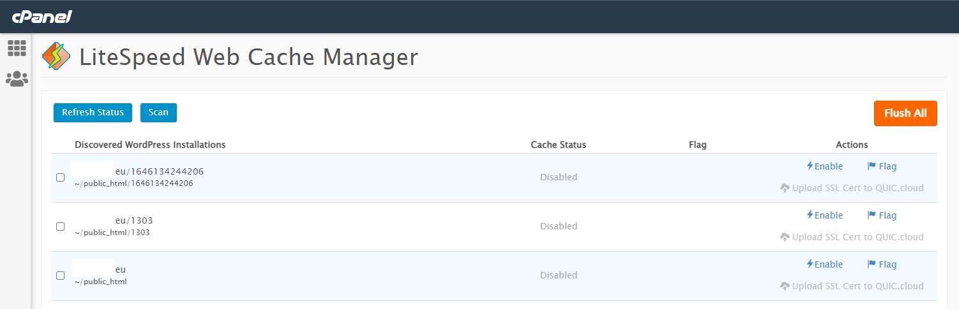This screenshot has width=959, height=309.
Task: Click the orange Flush All button
Action: click(905, 113)
